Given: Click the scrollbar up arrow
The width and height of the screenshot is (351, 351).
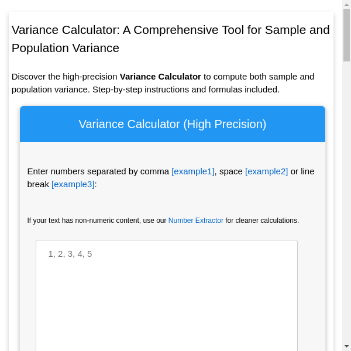Looking at the screenshot, I should pos(346,4).
